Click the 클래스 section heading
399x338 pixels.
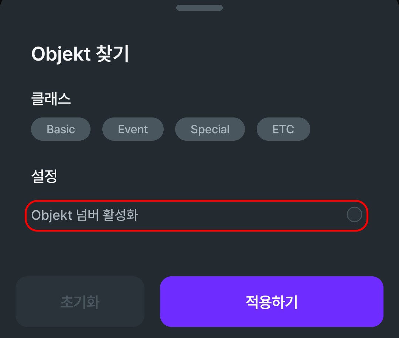click(51, 99)
